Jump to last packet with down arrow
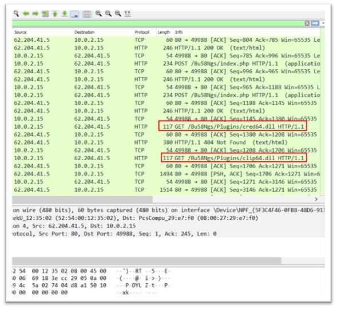Image resolution: width=337 pixels, height=309 pixels. [65, 14]
